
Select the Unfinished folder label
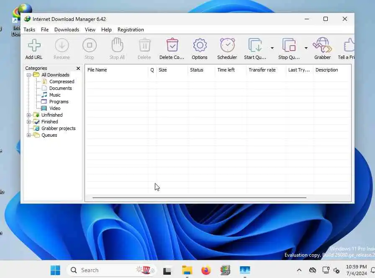tap(52, 115)
